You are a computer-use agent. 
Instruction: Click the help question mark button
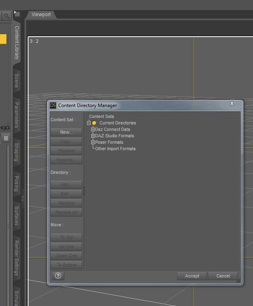58,276
